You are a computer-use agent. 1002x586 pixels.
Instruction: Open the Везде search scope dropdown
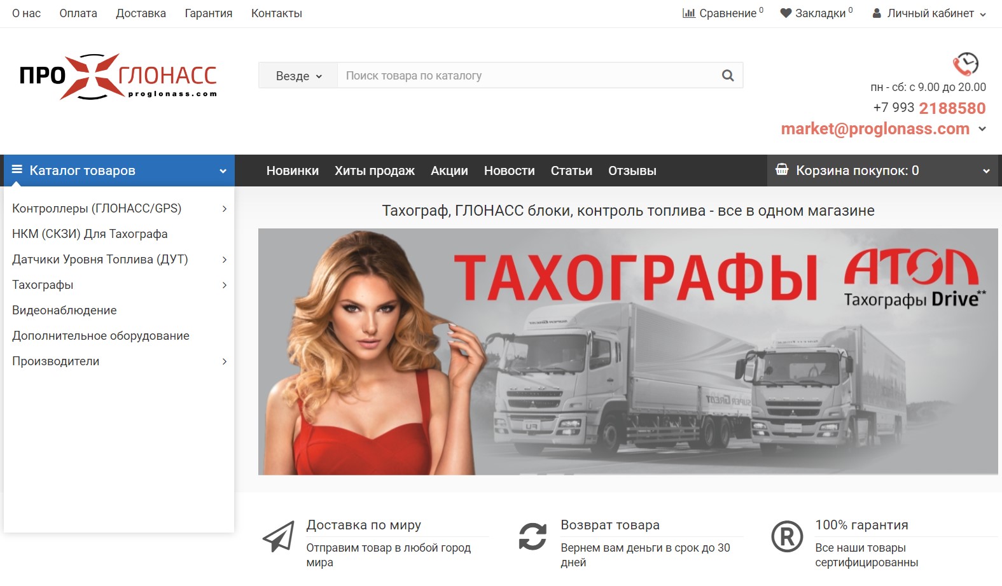coord(298,76)
